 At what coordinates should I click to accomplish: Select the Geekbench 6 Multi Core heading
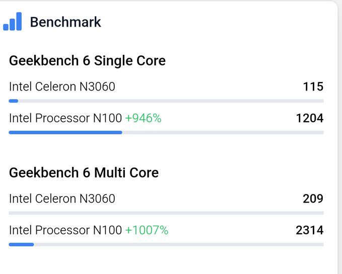pos(84,172)
